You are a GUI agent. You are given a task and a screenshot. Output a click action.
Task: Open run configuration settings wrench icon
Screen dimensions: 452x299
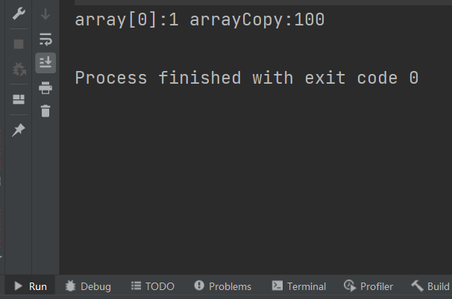point(19,13)
